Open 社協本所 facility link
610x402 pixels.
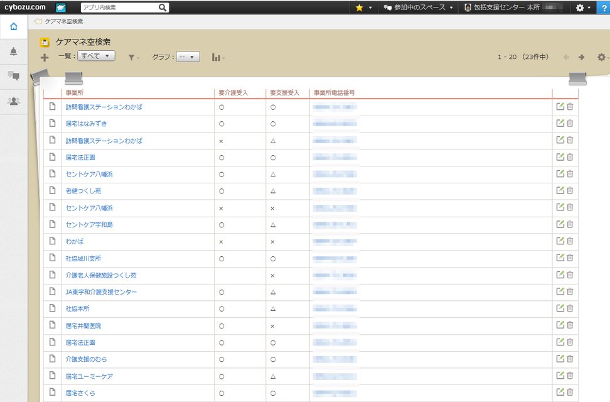click(x=77, y=308)
